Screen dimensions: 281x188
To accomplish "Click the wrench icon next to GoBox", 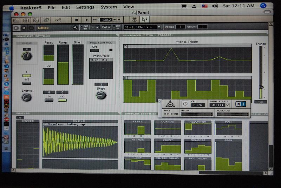I will pos(75,27).
